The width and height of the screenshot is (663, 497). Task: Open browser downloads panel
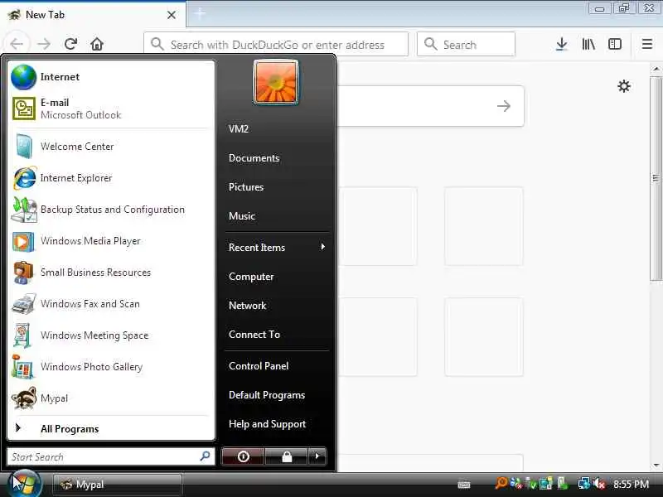562,44
